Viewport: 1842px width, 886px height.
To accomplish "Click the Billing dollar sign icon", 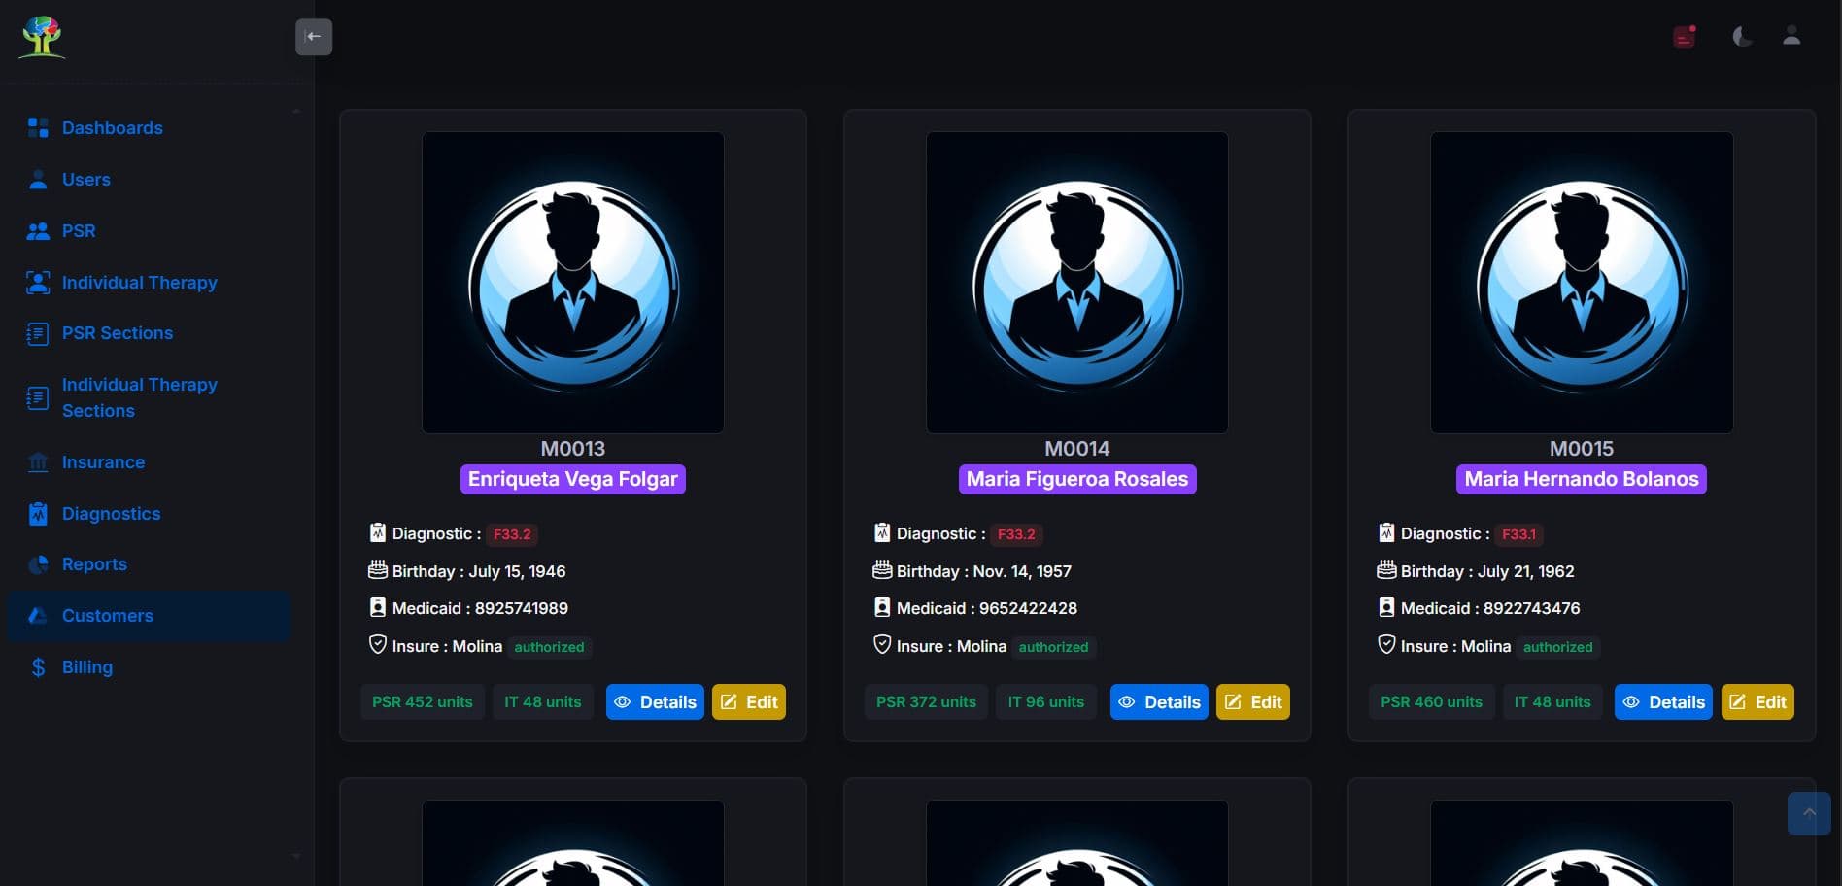I will coord(38,667).
